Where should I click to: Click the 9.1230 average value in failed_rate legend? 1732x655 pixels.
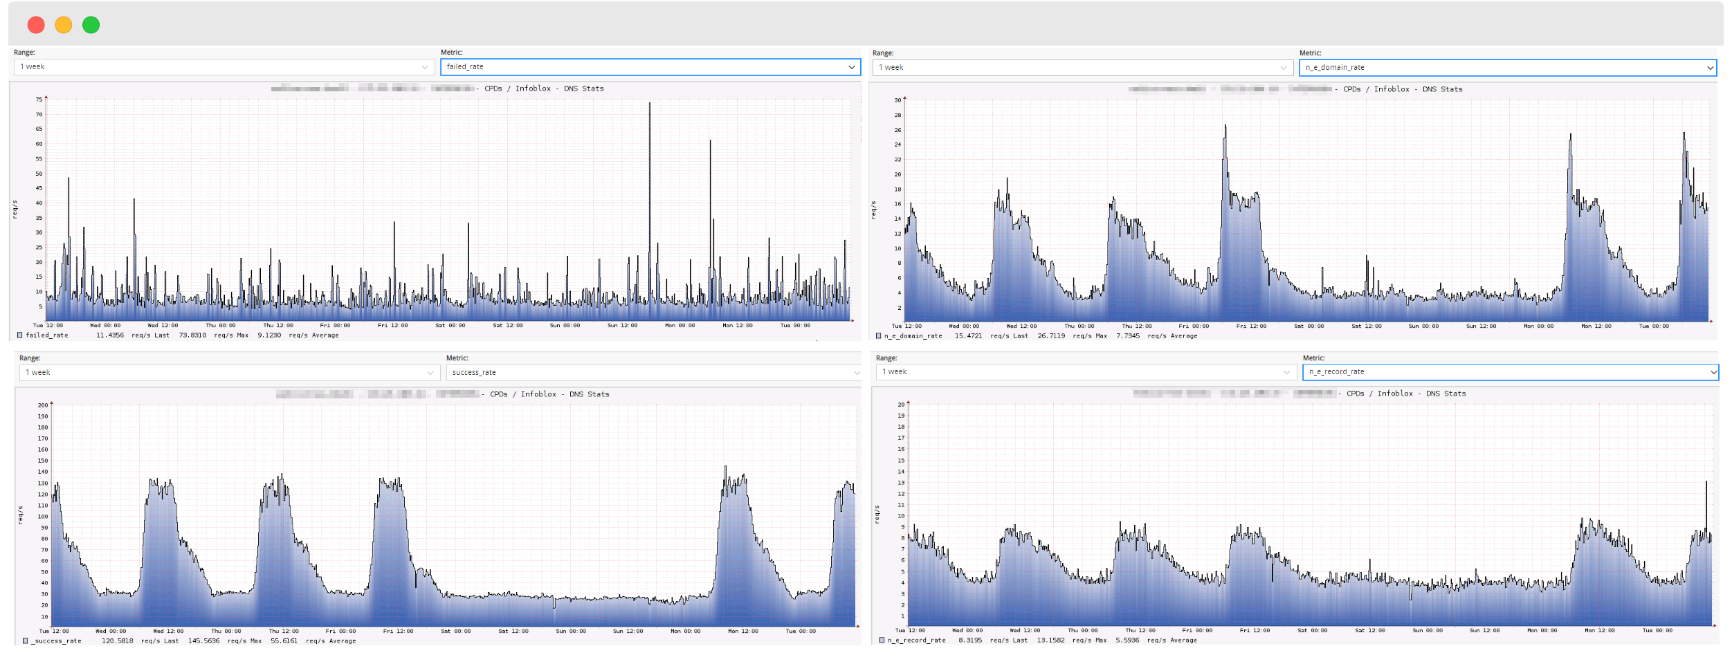pos(269,335)
